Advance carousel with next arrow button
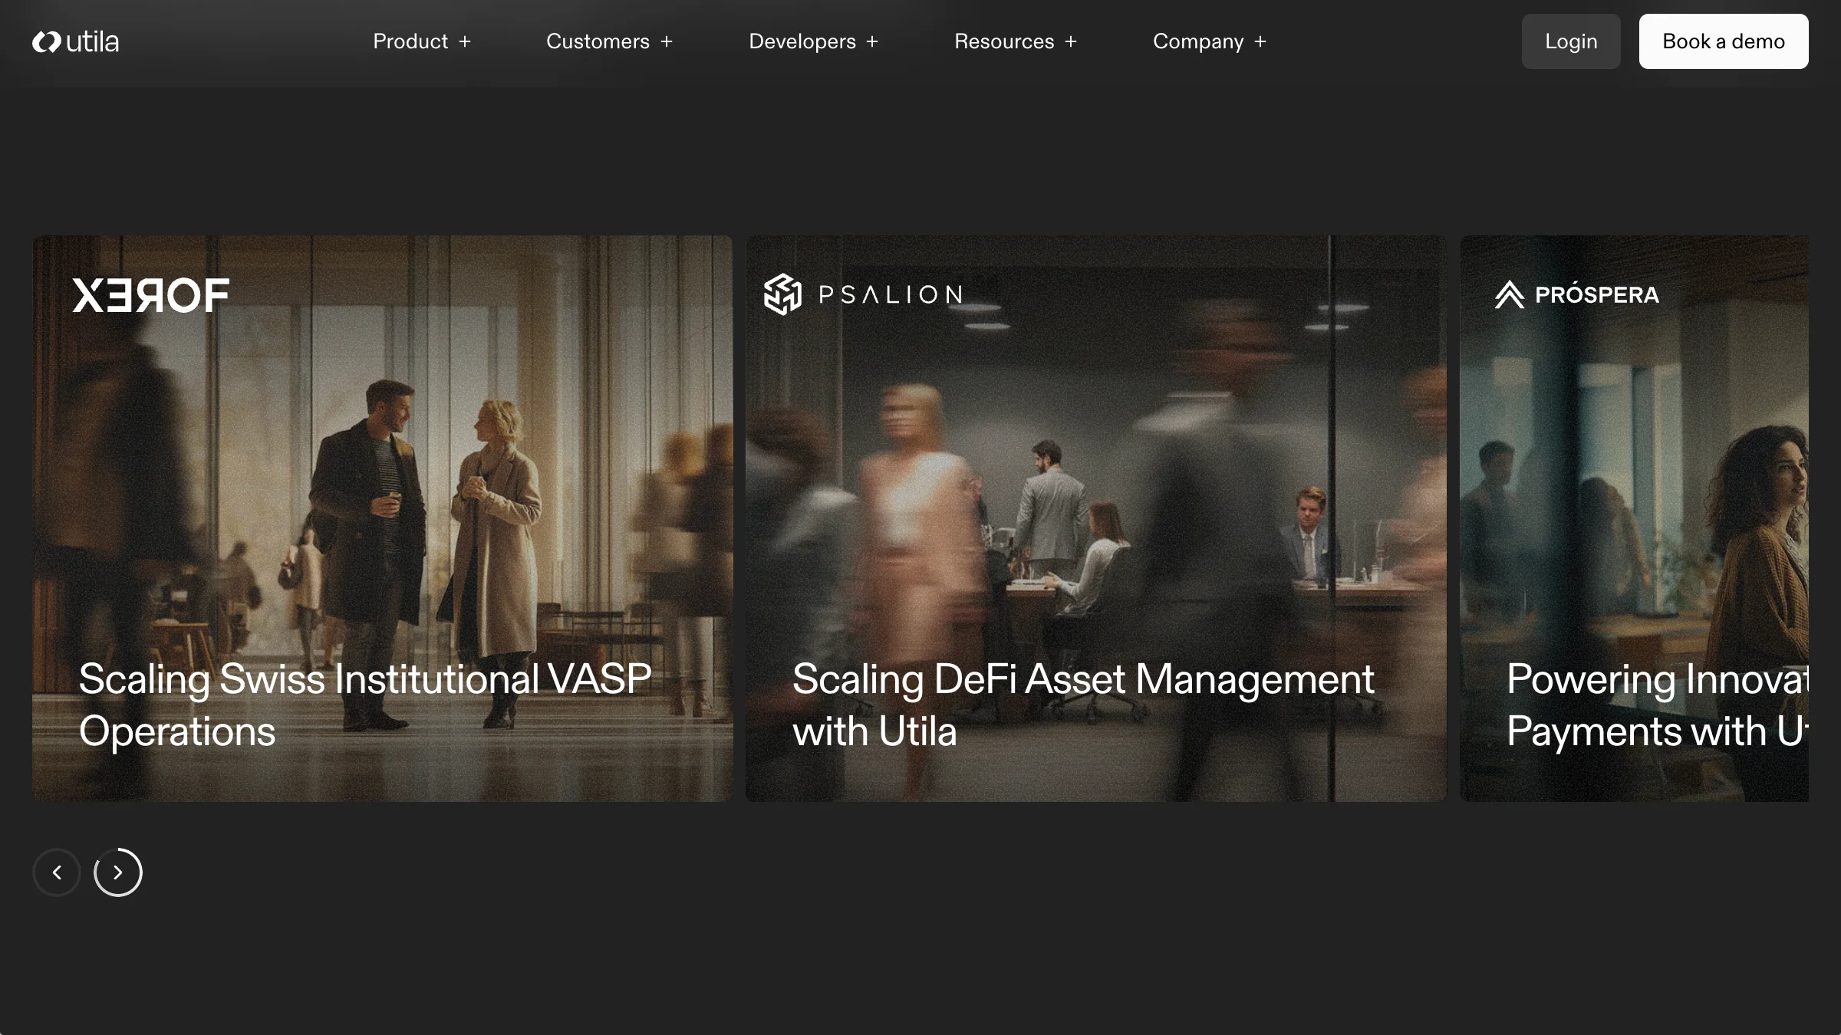 click(118, 872)
